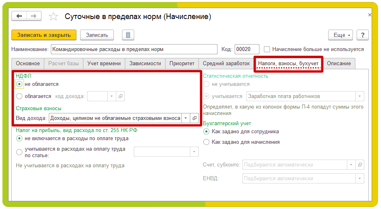The height and width of the screenshot is (209, 381).
Task: Open income code selection form icon
Action: [x=120, y=96]
